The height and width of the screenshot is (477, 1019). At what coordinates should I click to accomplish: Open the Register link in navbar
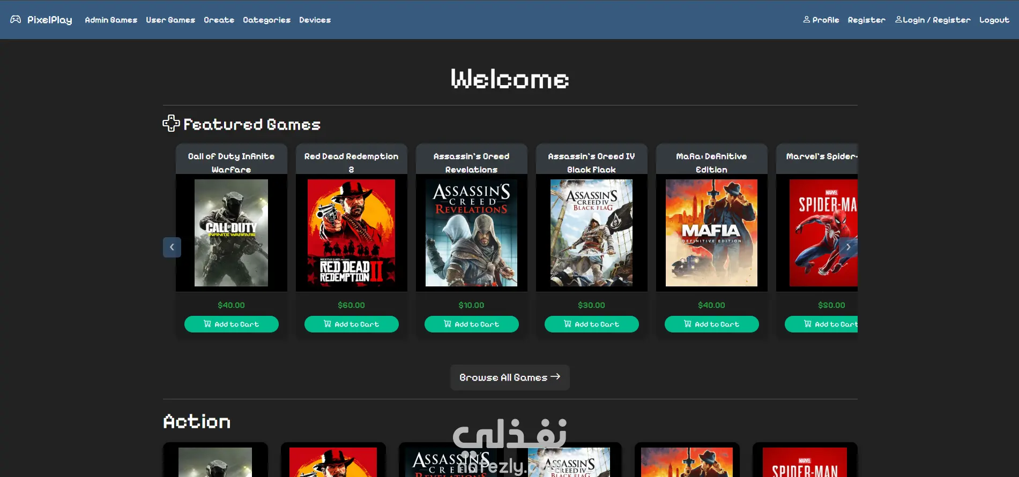coord(866,20)
